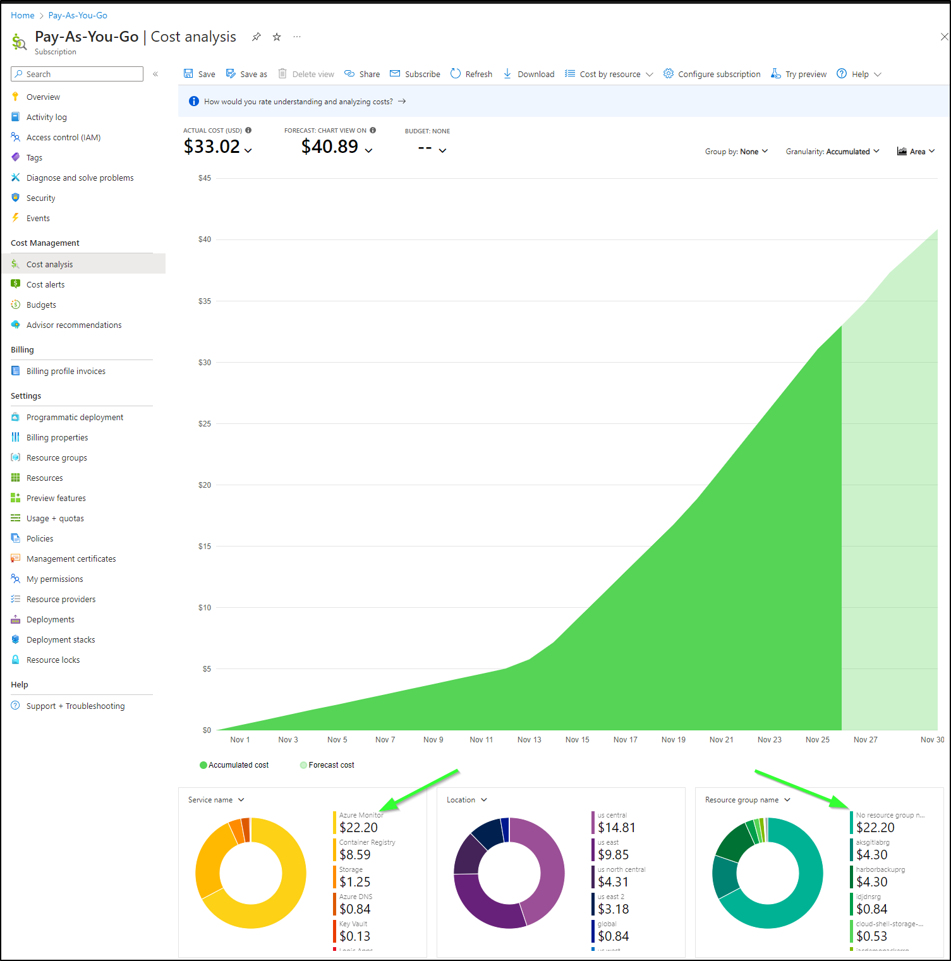Viewport: 951px width, 961px height.
Task: Click the Try preview flask icon
Action: (x=775, y=73)
